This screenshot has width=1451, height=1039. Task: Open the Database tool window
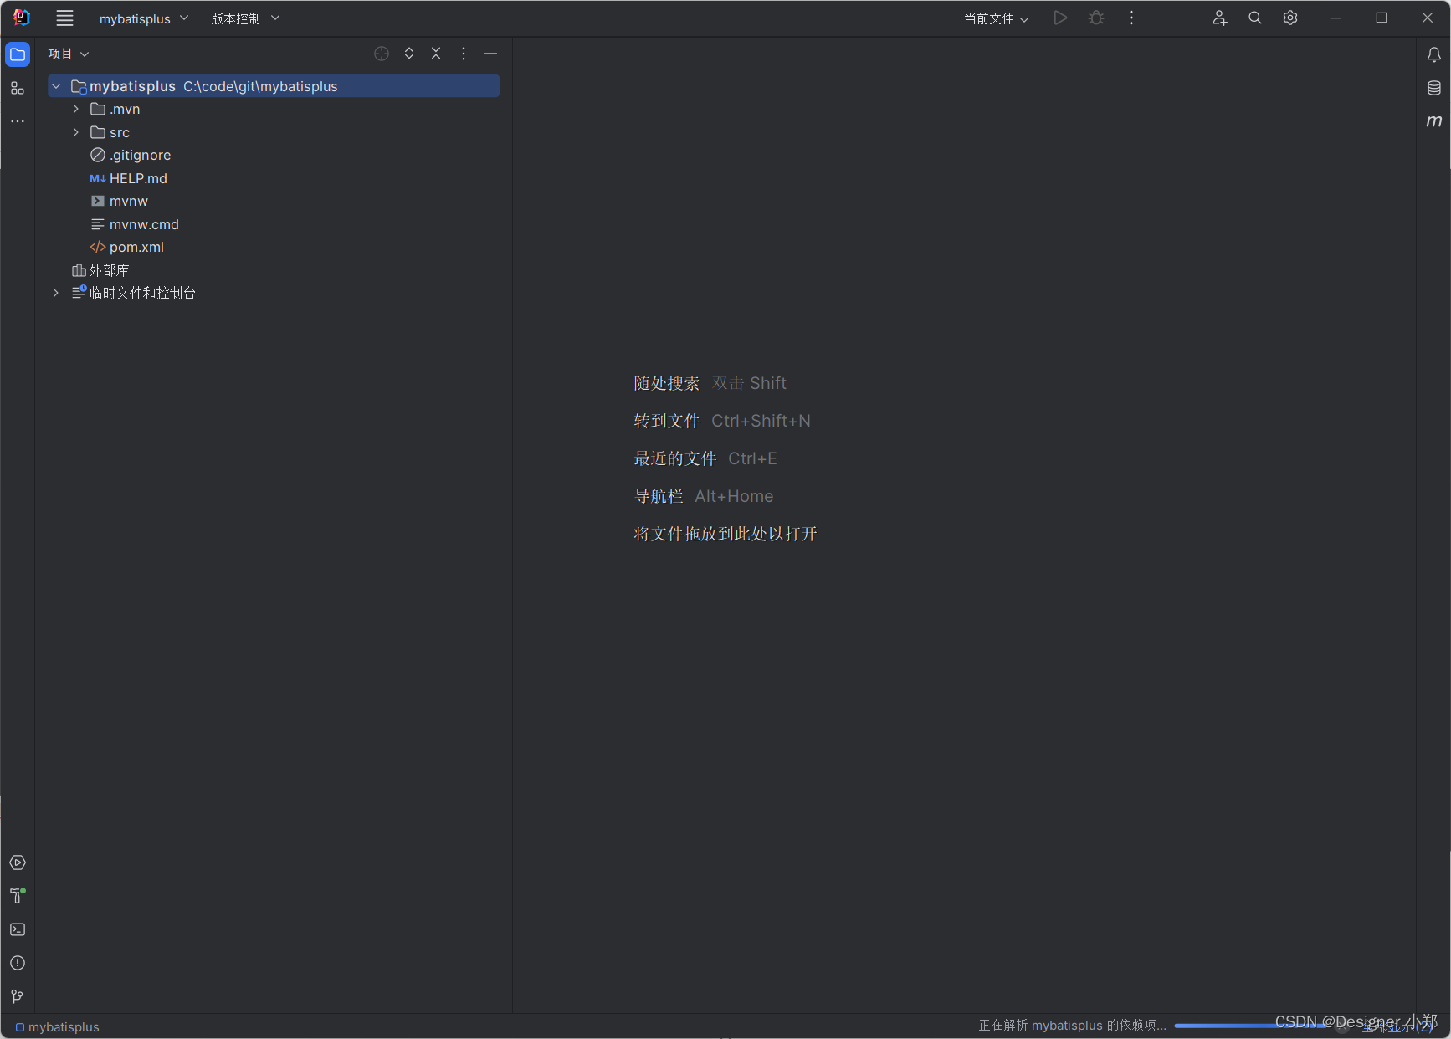point(1434,88)
